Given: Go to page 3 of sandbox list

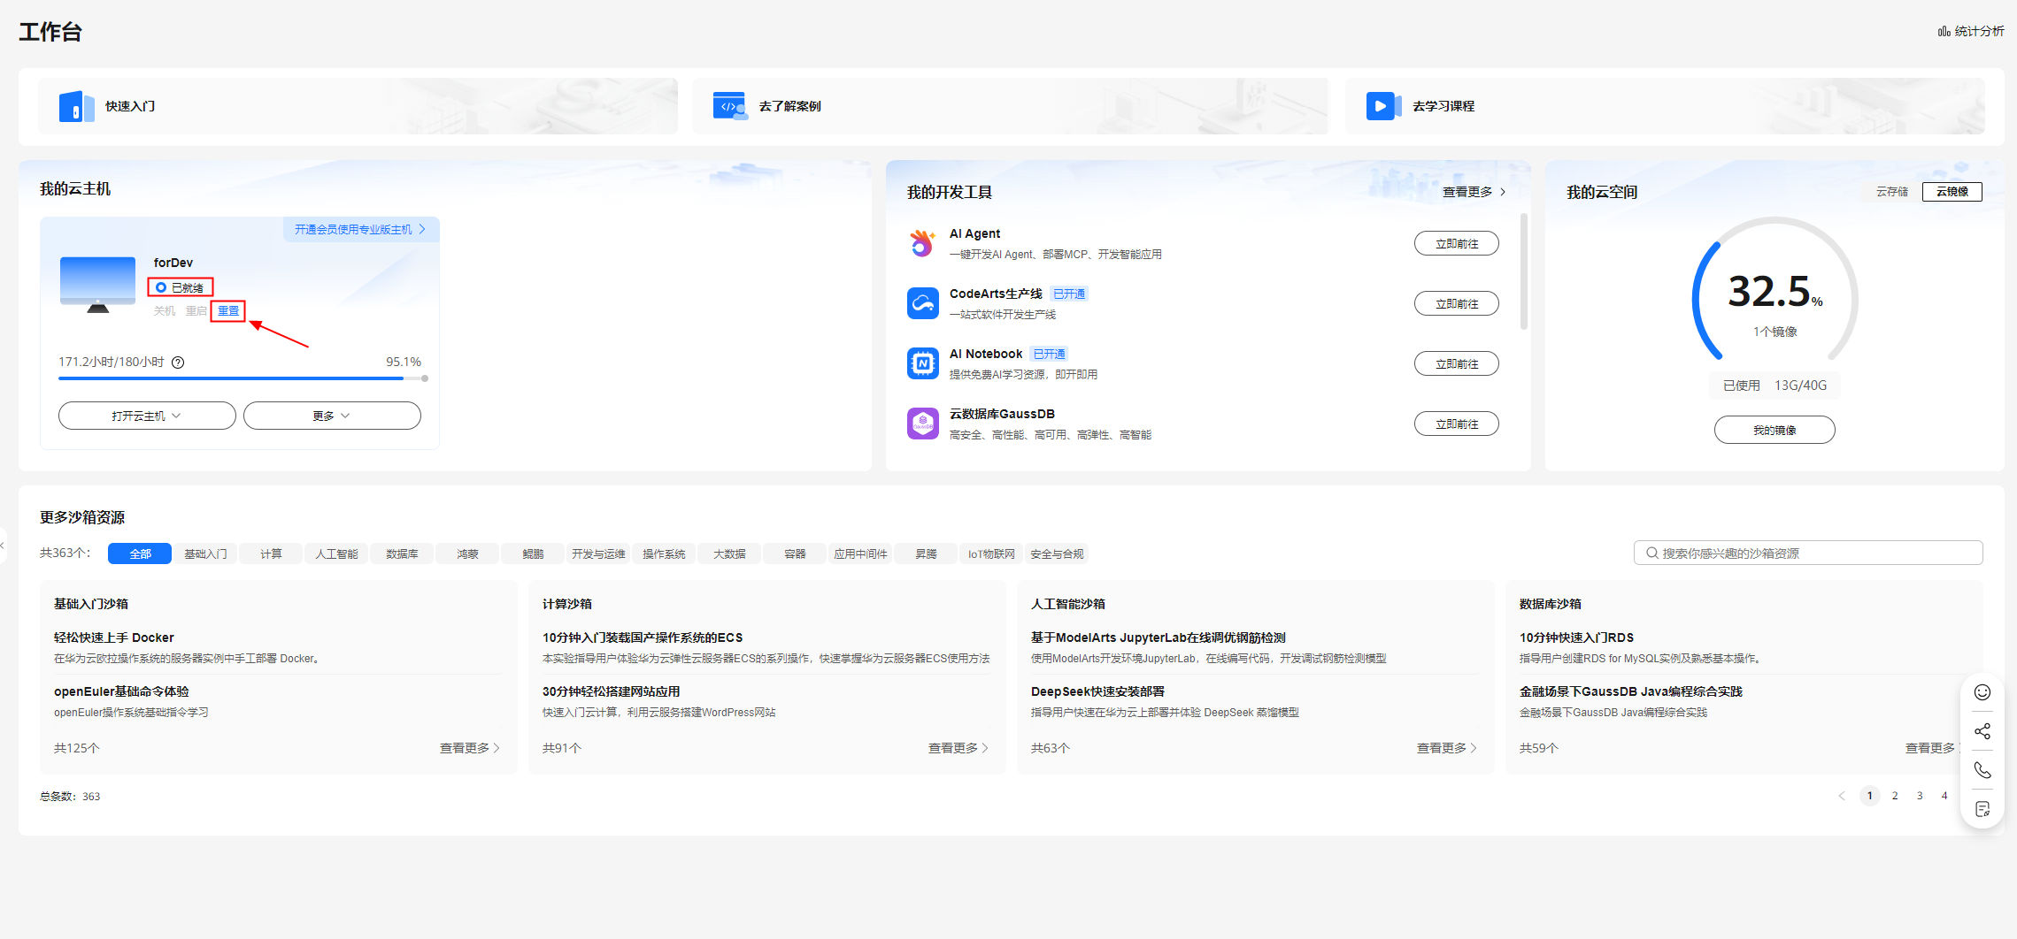Looking at the screenshot, I should (1920, 796).
